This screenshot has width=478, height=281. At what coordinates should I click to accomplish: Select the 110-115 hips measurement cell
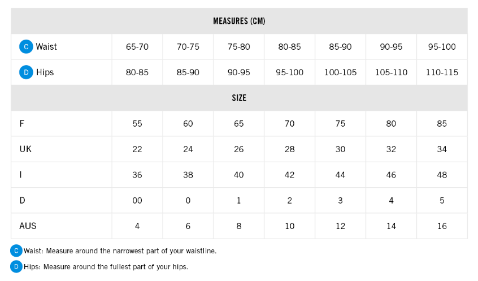pos(442,72)
